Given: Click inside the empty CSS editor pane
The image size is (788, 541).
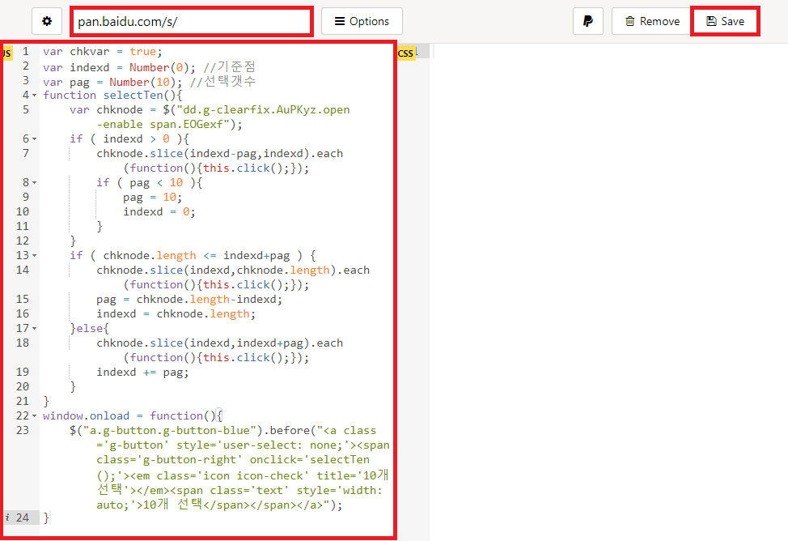Looking at the screenshot, I should [608, 292].
